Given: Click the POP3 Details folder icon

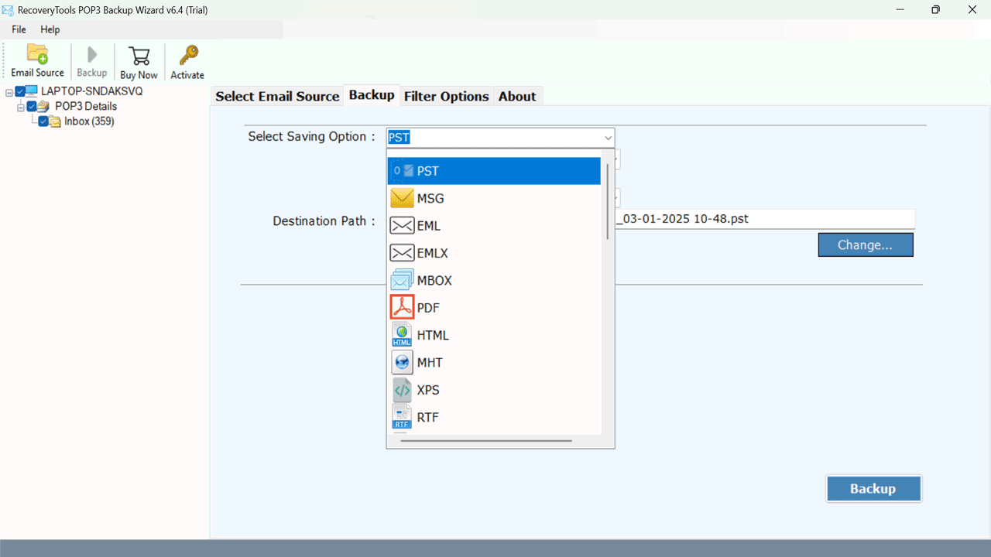Looking at the screenshot, I should pyautogui.click(x=43, y=106).
